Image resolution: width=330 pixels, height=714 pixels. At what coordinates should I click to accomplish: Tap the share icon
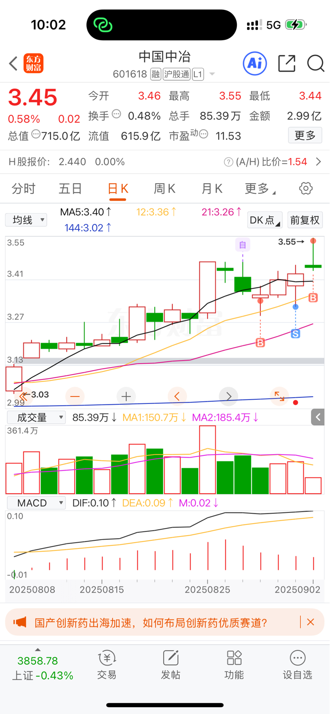(x=287, y=63)
